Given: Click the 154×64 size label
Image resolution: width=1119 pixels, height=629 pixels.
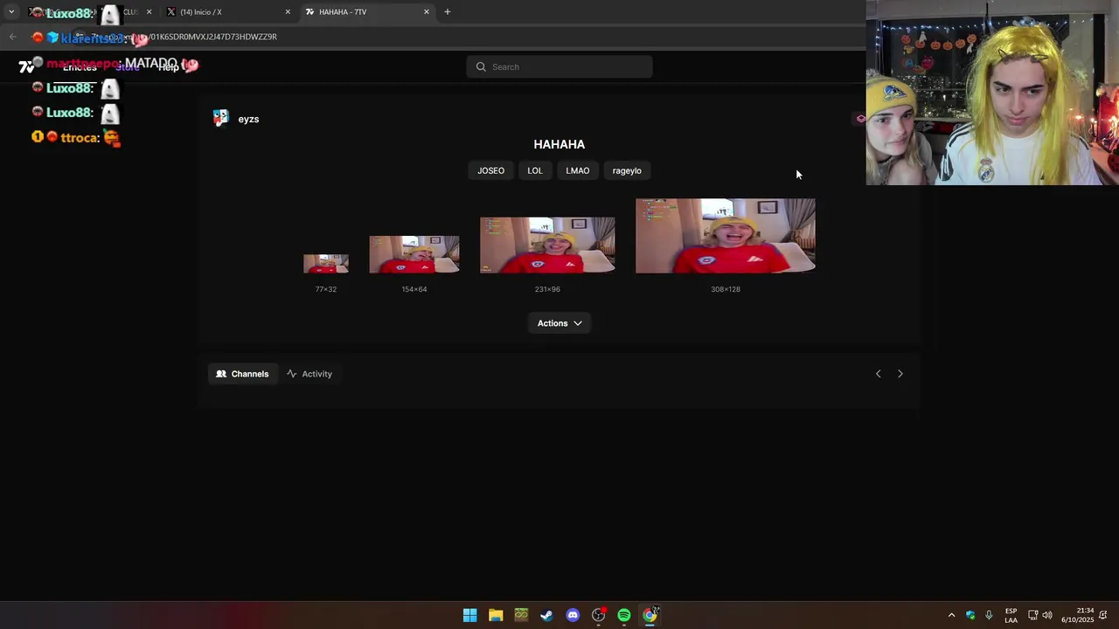Looking at the screenshot, I should click(x=414, y=289).
